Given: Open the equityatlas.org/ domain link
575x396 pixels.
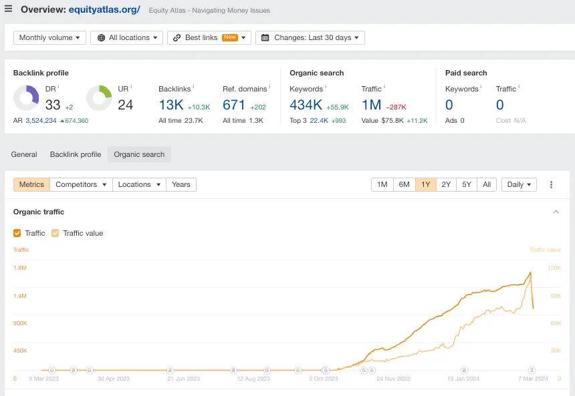Looking at the screenshot, I should pos(104,10).
